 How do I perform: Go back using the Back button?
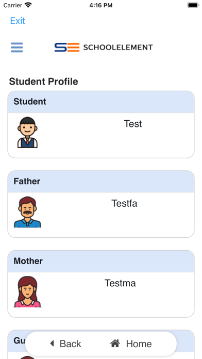click(65, 344)
